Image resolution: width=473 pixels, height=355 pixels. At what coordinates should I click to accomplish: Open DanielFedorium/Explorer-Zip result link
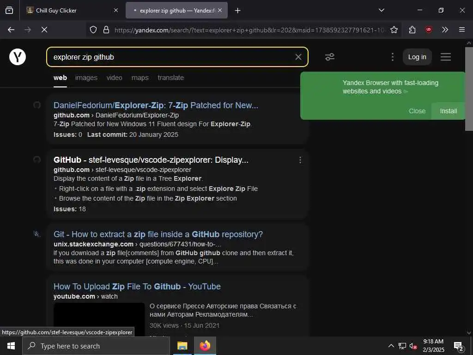[x=156, y=105]
